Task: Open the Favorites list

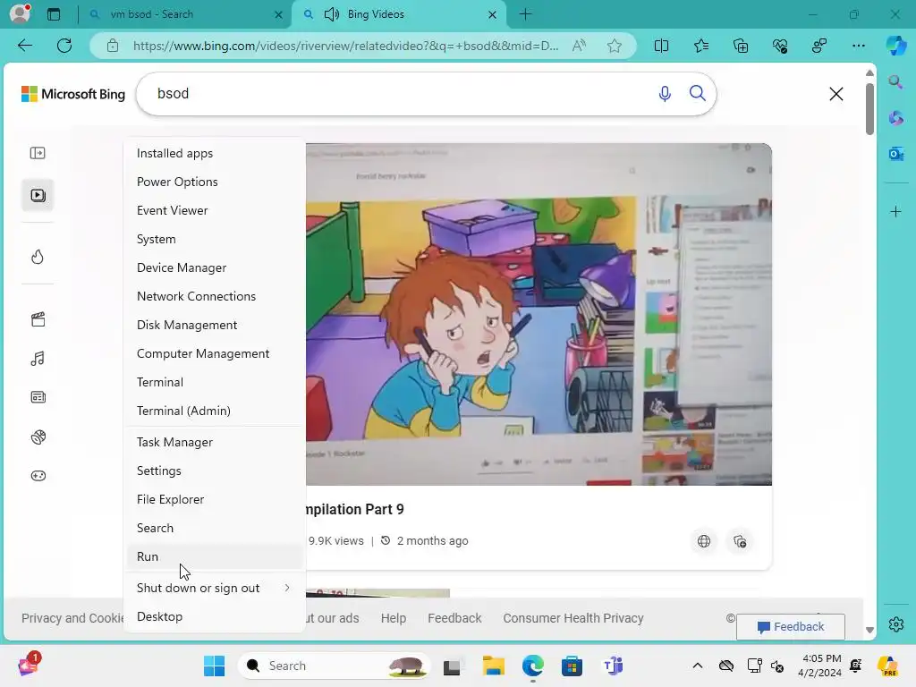Action: [701, 46]
